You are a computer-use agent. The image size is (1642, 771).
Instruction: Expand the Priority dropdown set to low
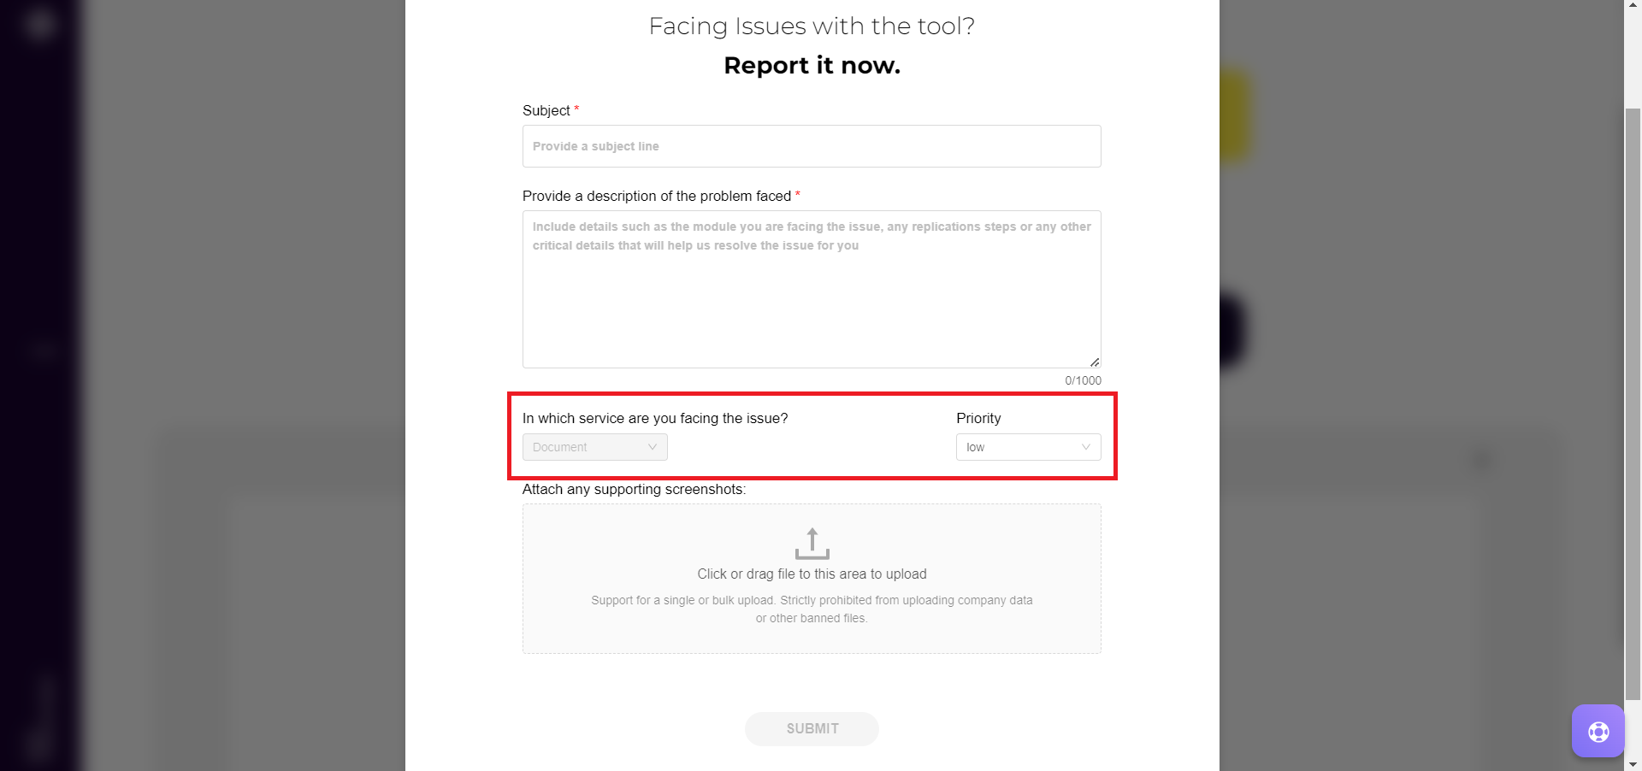1027,447
